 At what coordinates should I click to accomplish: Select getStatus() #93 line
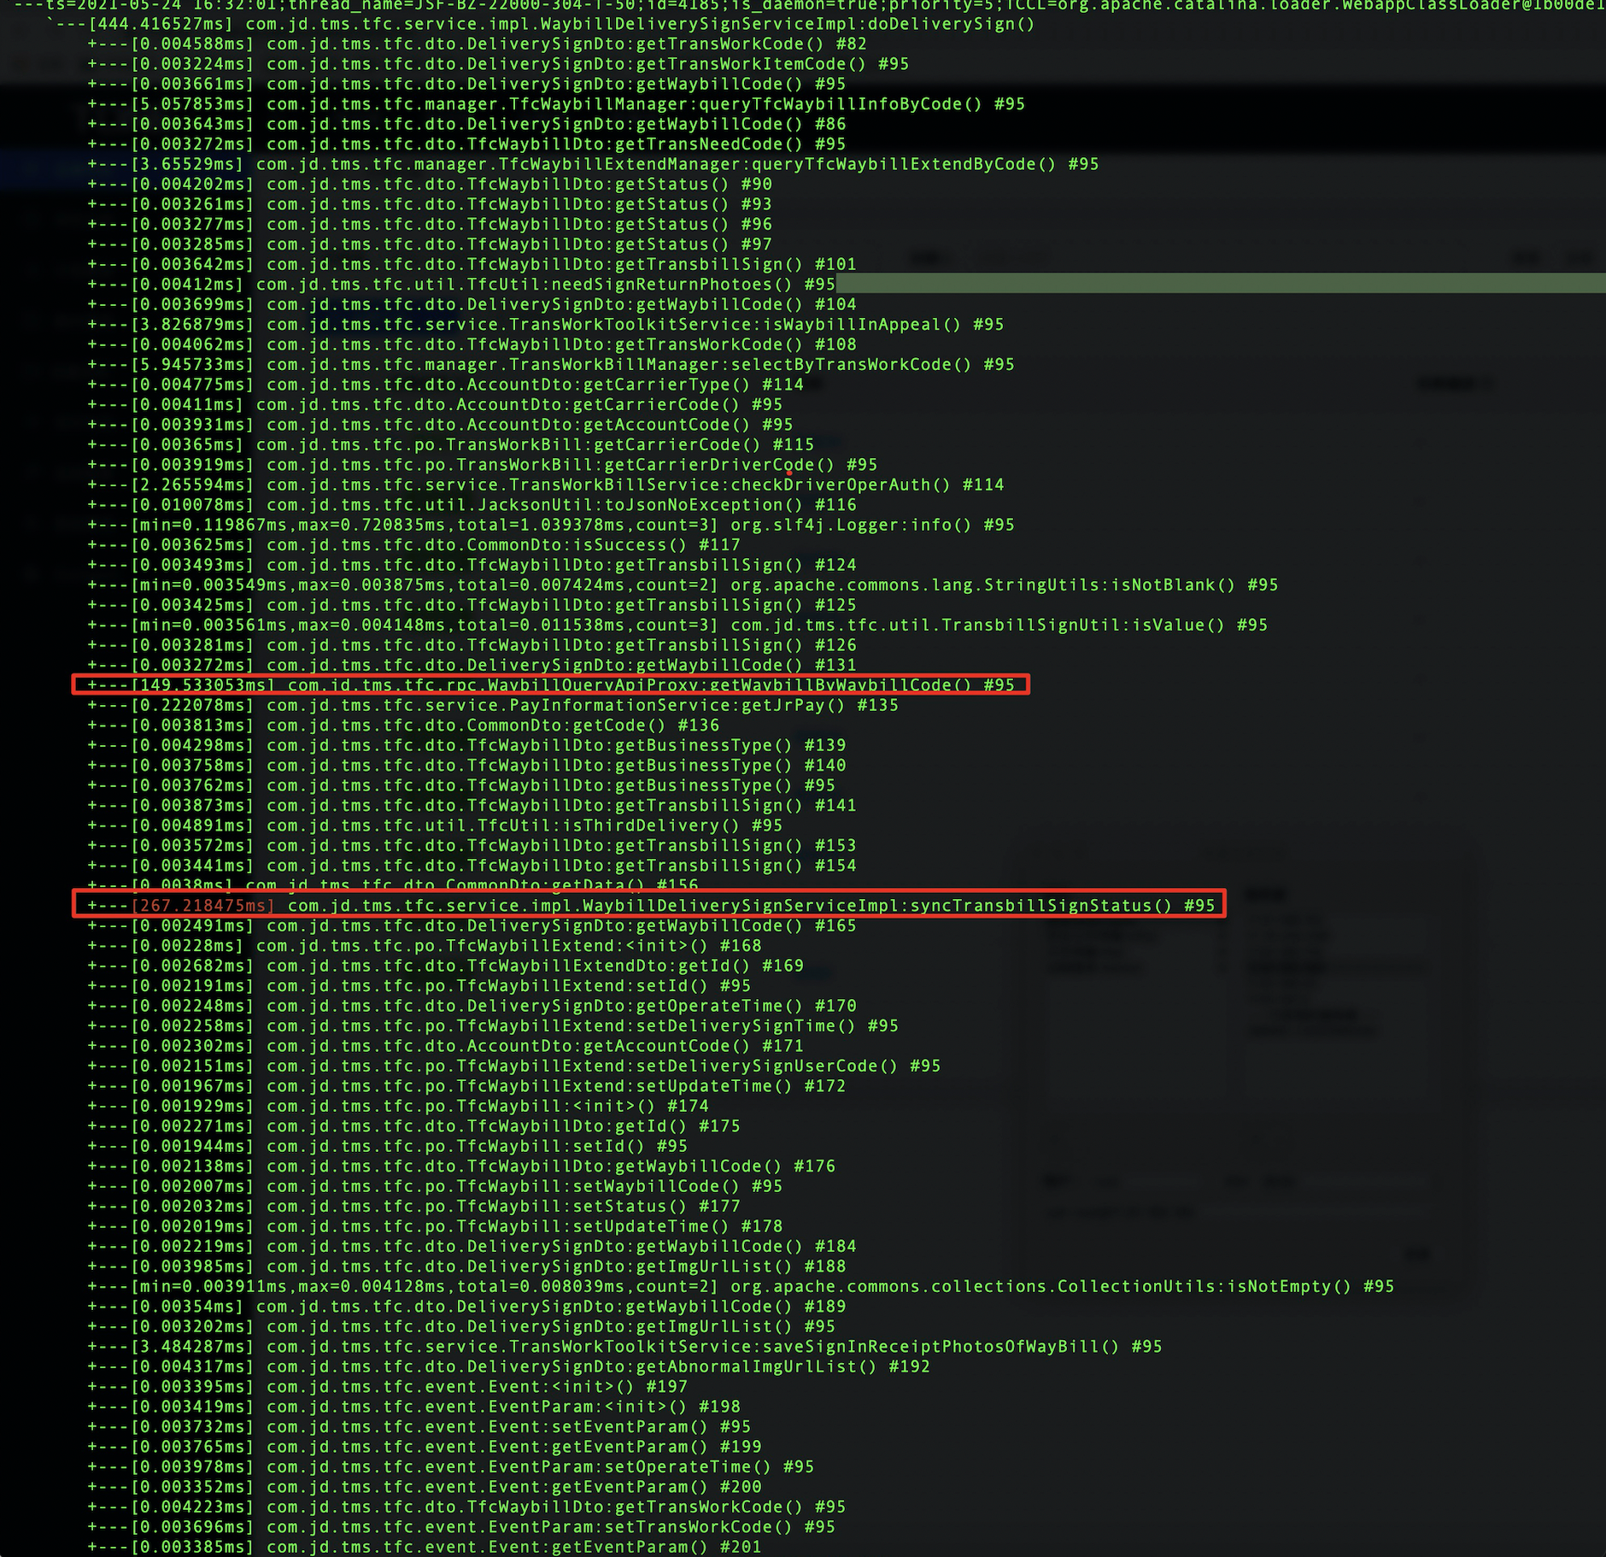coord(430,204)
